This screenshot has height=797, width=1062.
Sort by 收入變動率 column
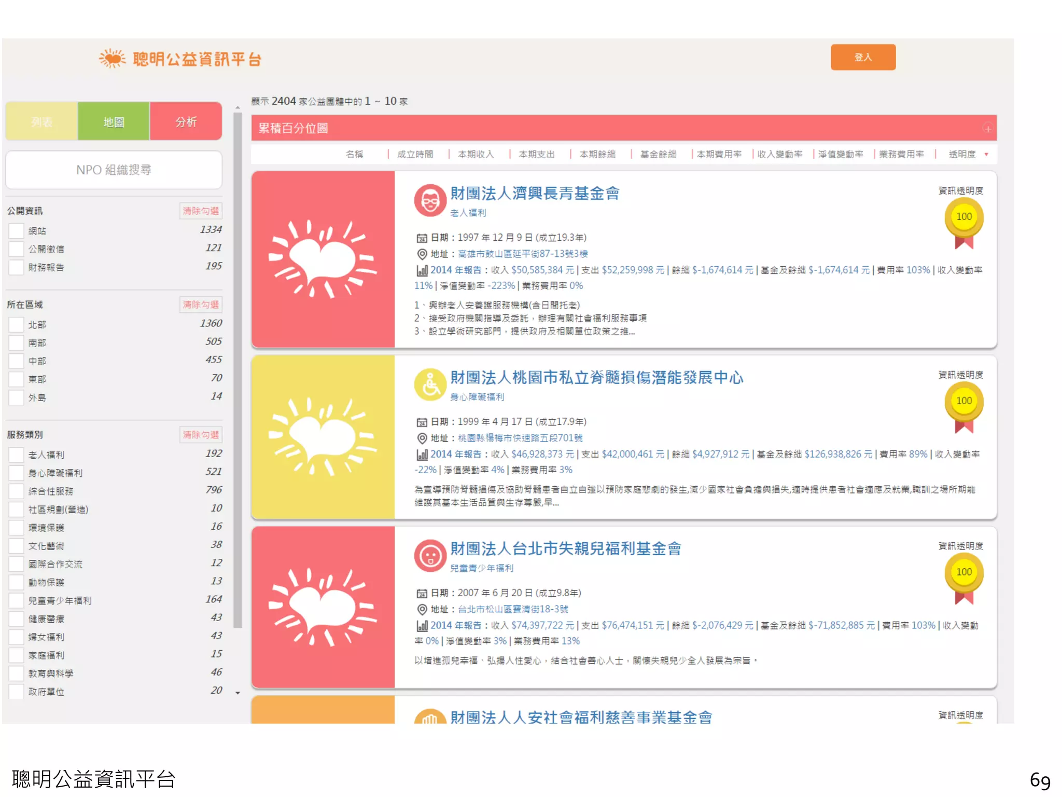(x=779, y=155)
